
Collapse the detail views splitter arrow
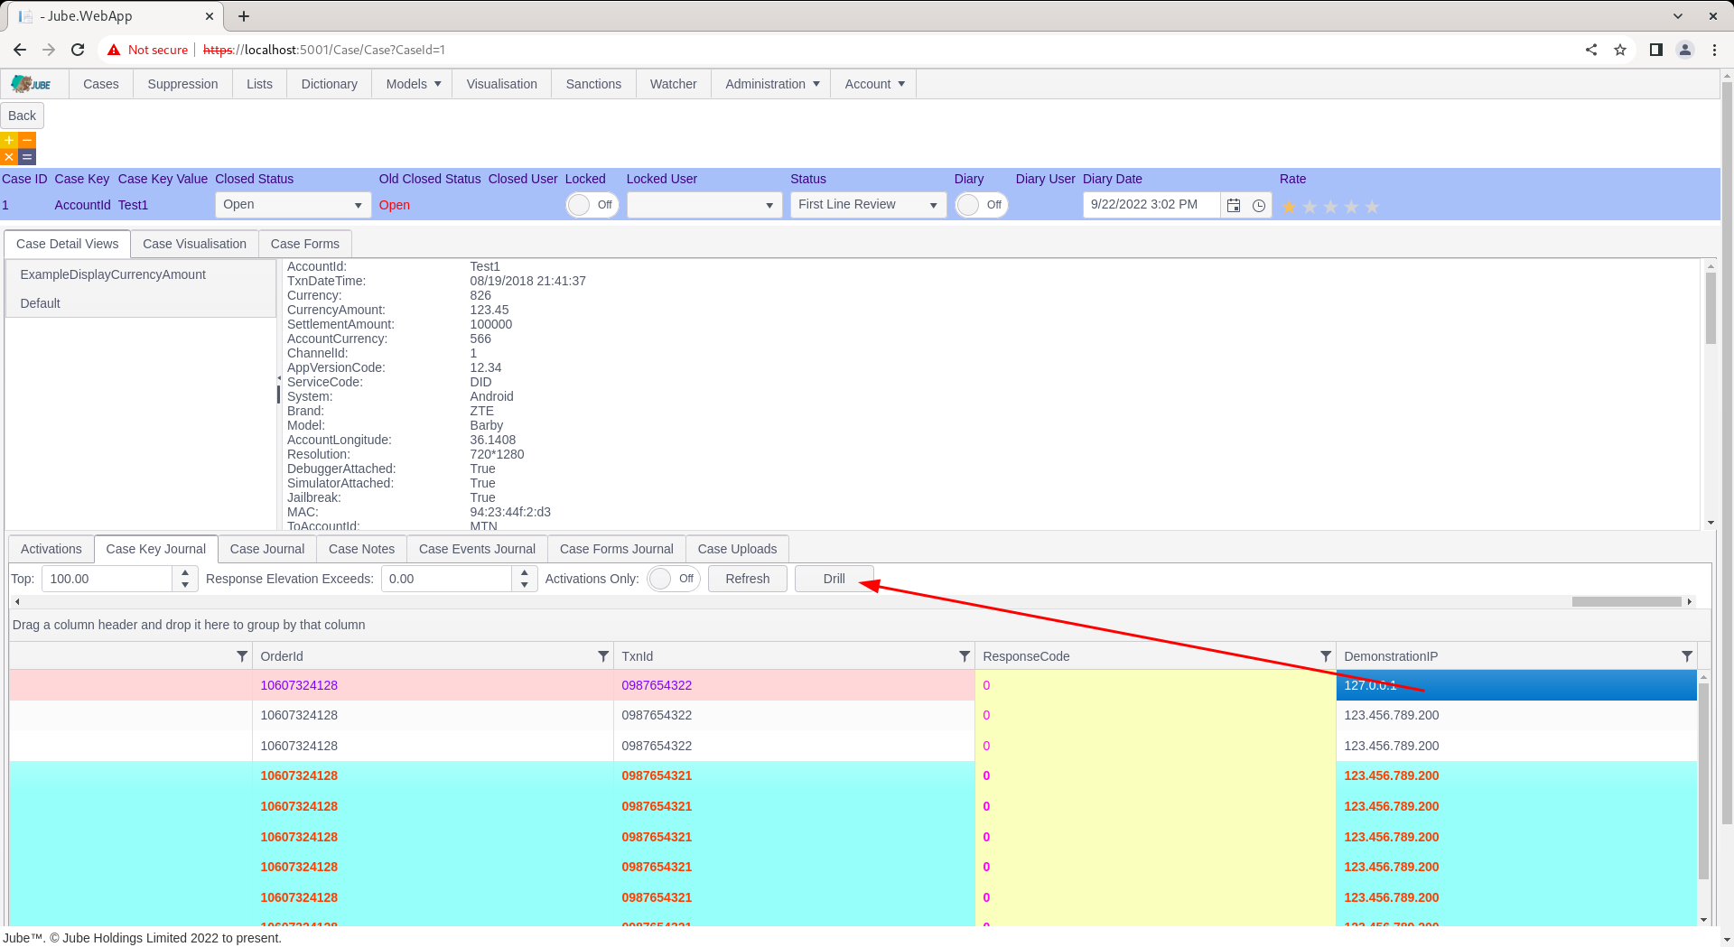(x=278, y=377)
